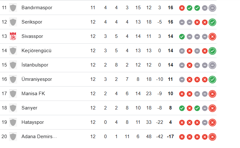Click Manisa FK's circled latest loss icon
Viewport: 240px width, 148px height.
pyautogui.click(x=213, y=94)
